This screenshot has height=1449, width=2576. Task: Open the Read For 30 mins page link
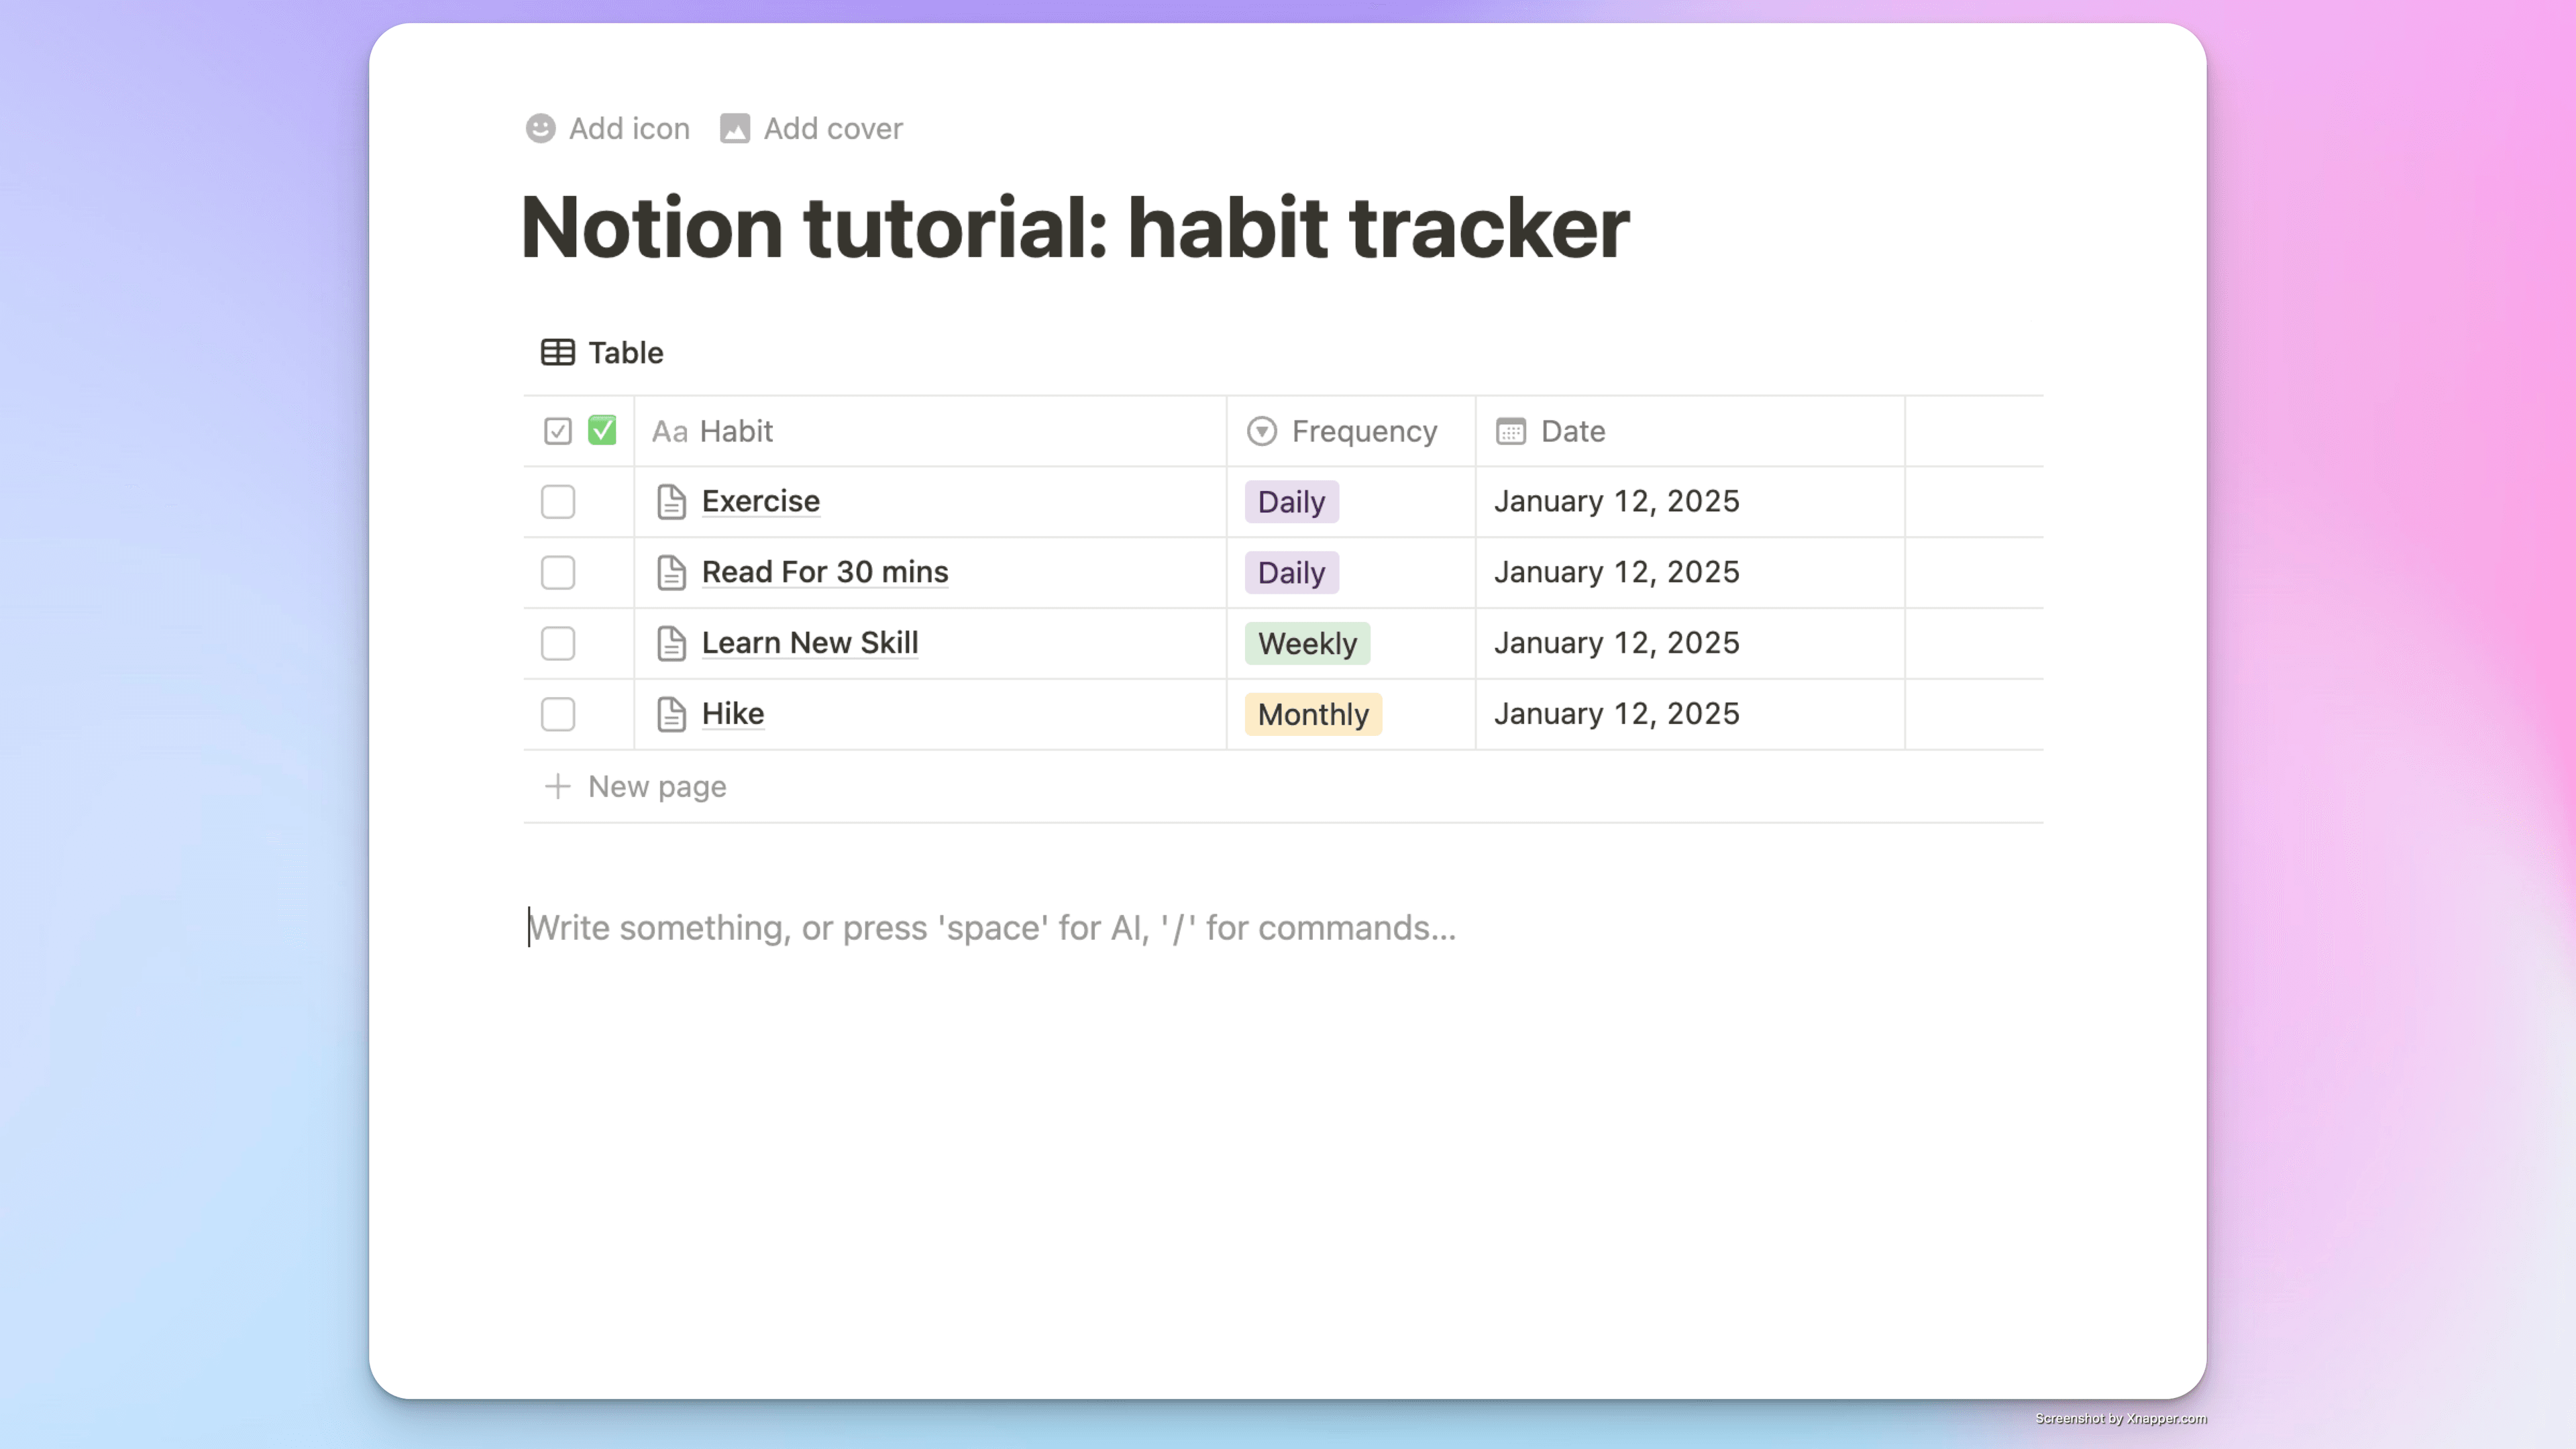point(825,572)
